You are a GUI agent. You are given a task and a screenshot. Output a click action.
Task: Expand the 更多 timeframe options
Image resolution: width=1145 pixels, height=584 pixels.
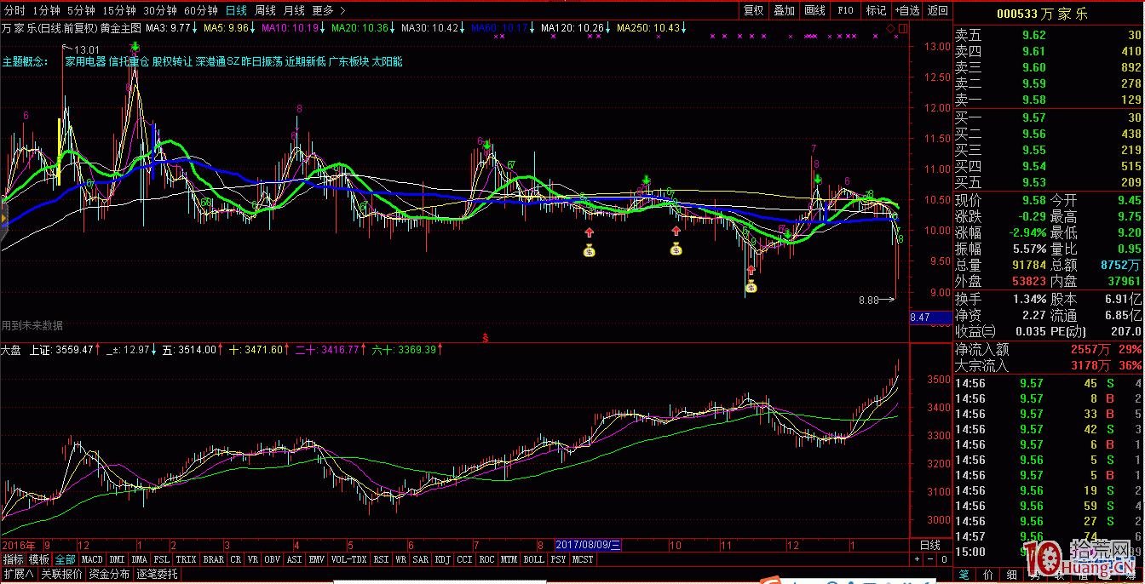[x=328, y=11]
